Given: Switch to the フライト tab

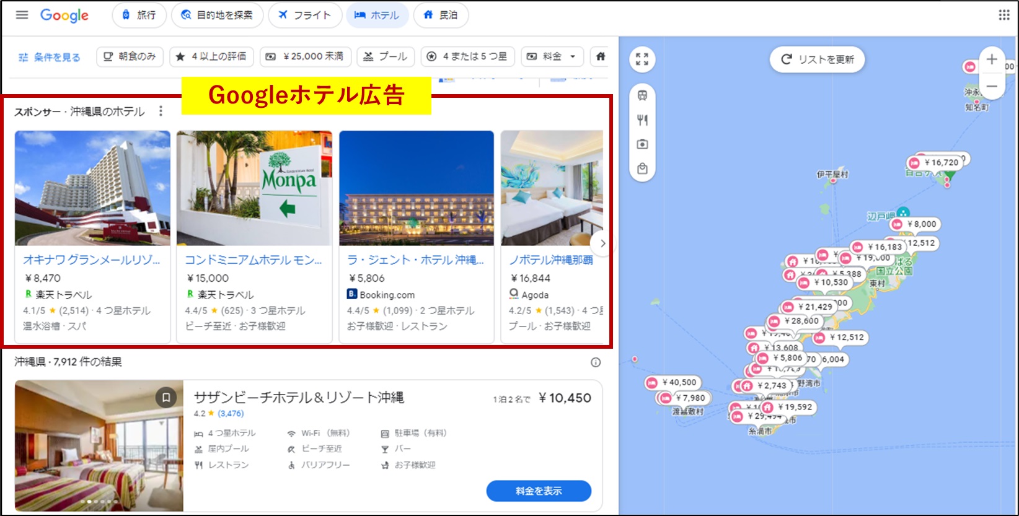Looking at the screenshot, I should click(305, 15).
